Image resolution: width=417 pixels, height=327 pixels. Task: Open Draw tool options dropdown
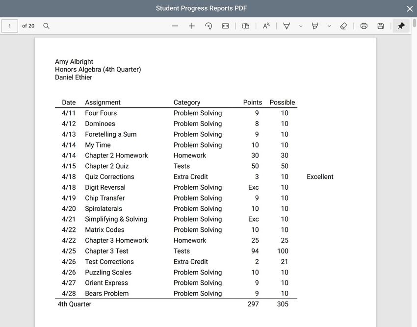point(301,26)
